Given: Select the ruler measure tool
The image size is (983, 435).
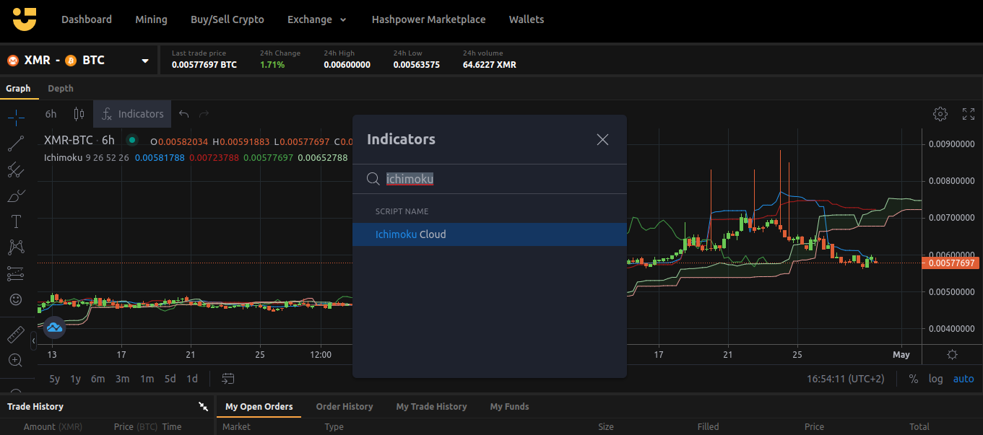Looking at the screenshot, I should coord(16,335).
